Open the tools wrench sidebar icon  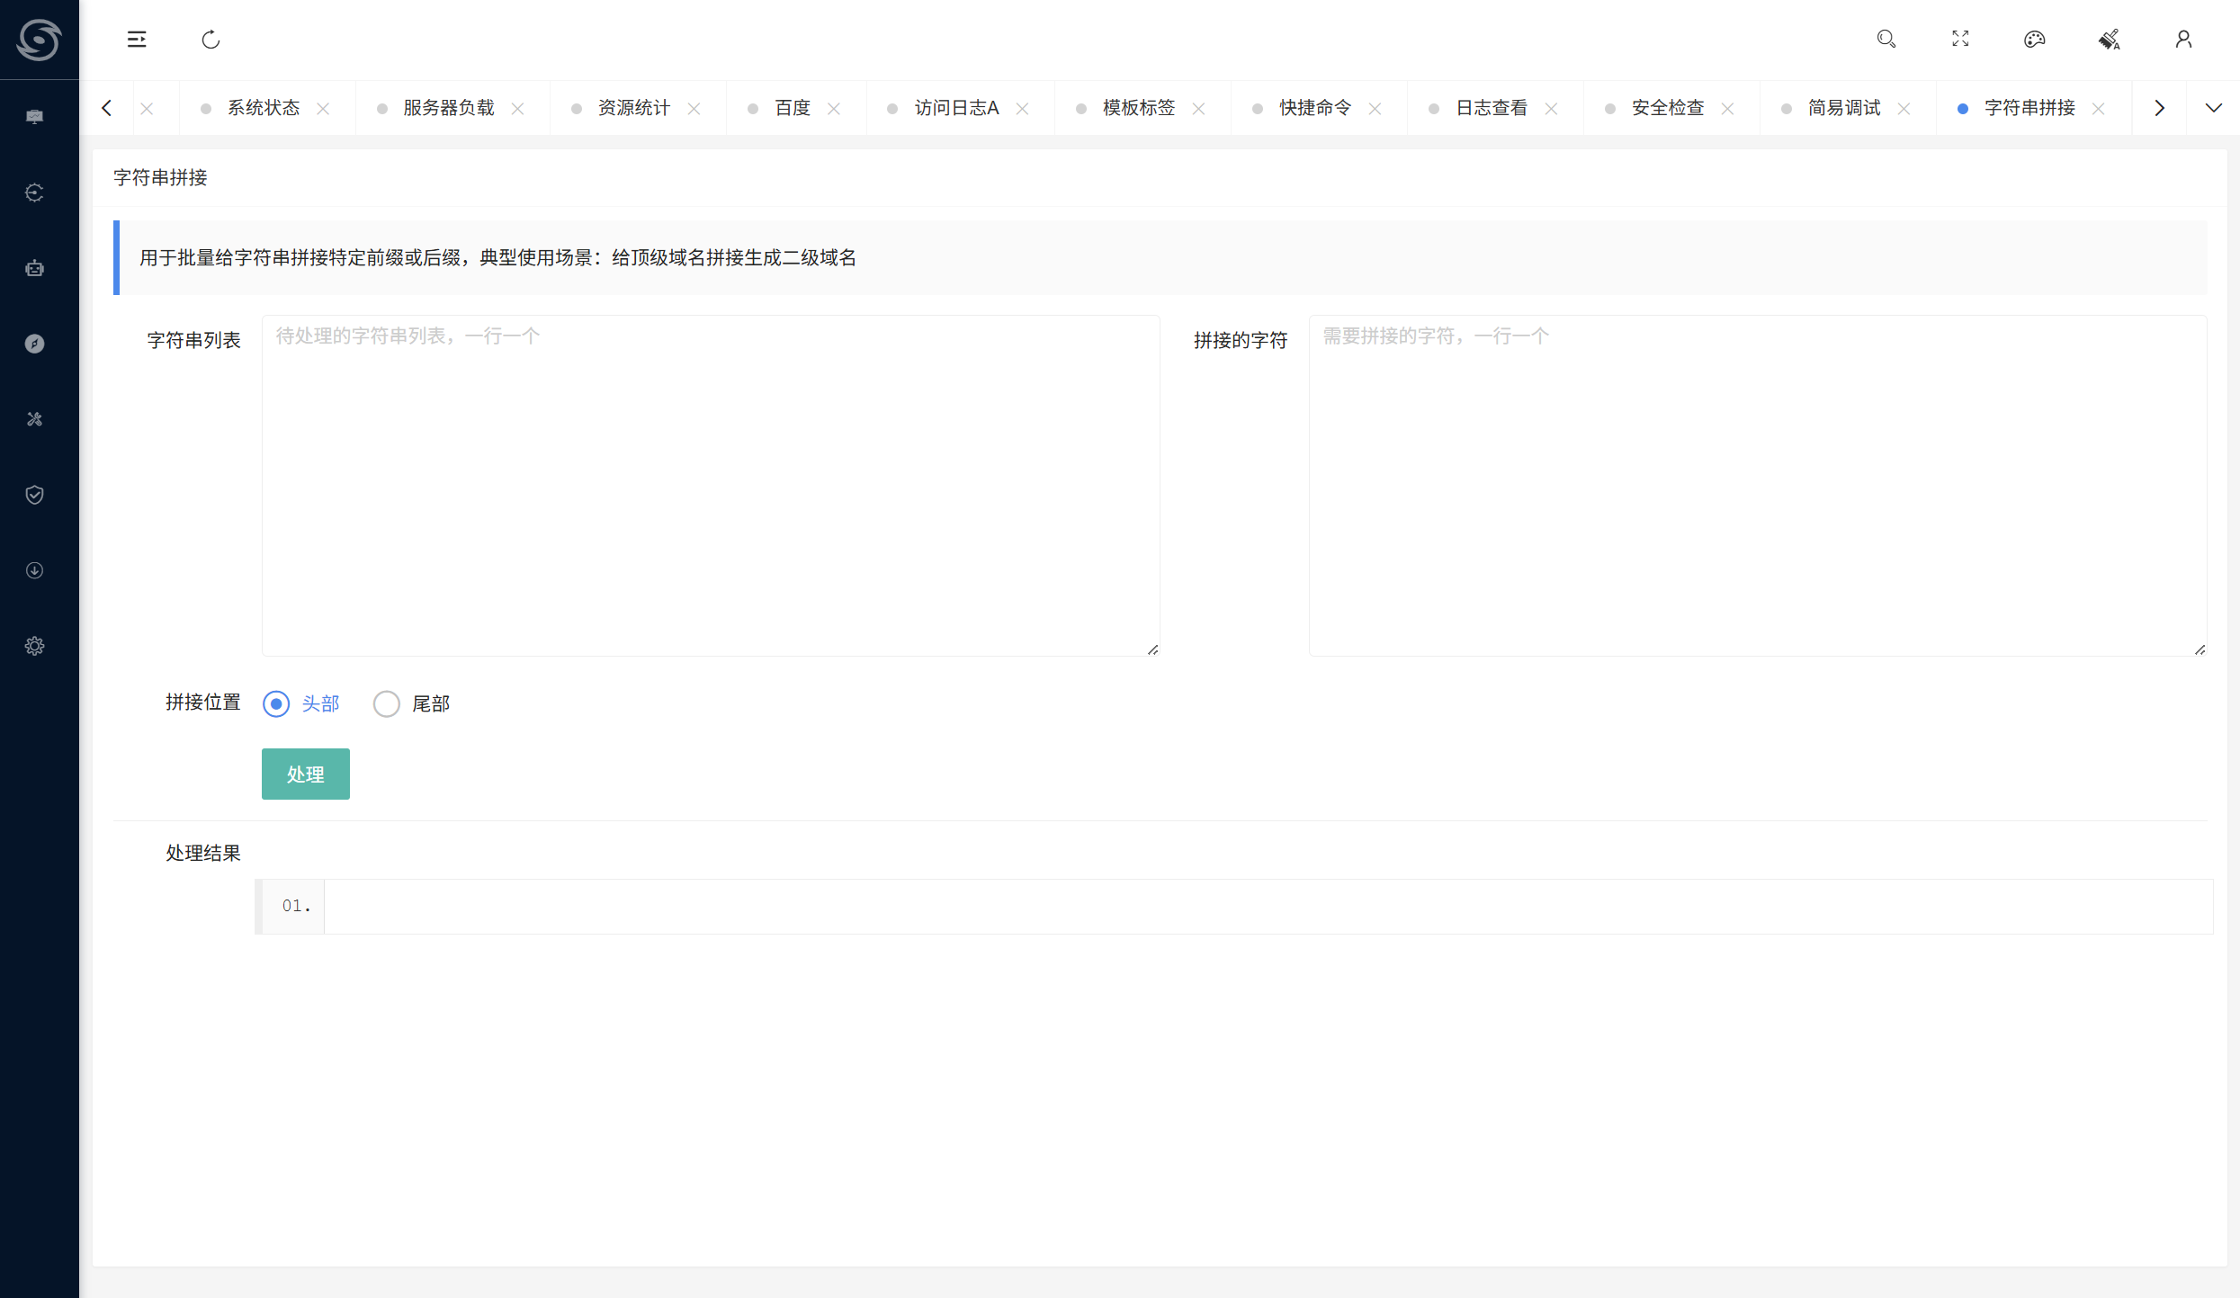34,419
